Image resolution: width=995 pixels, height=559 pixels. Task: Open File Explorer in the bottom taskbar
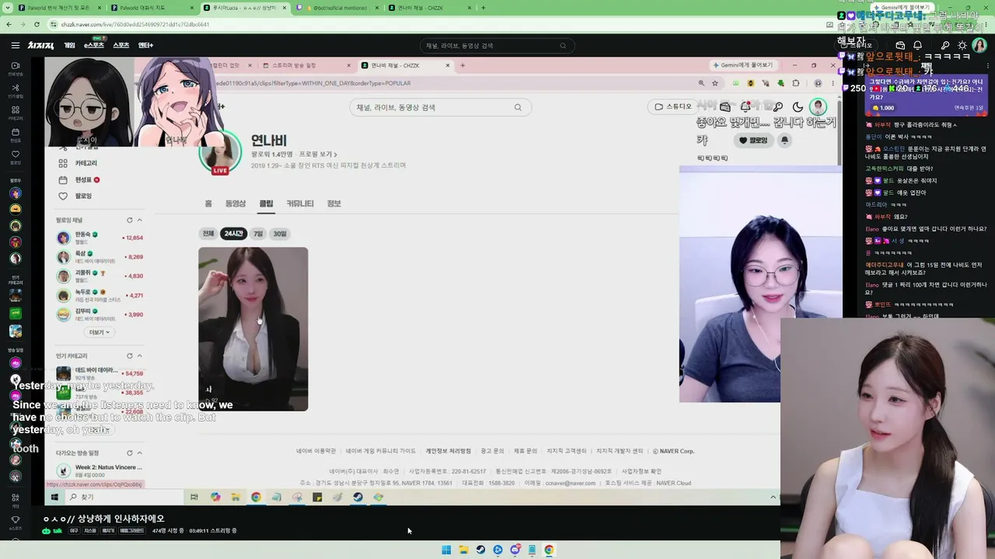(463, 550)
